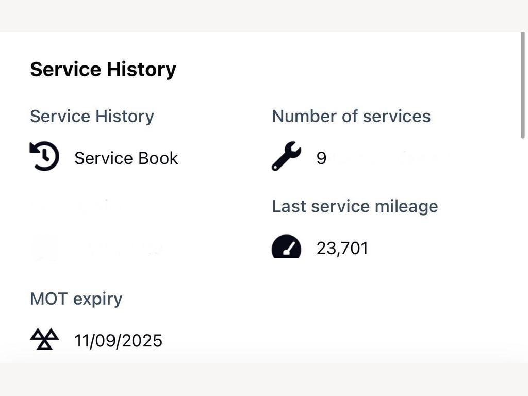Click the scrollbar track below the thumb
528x396 pixels.
coord(523,249)
